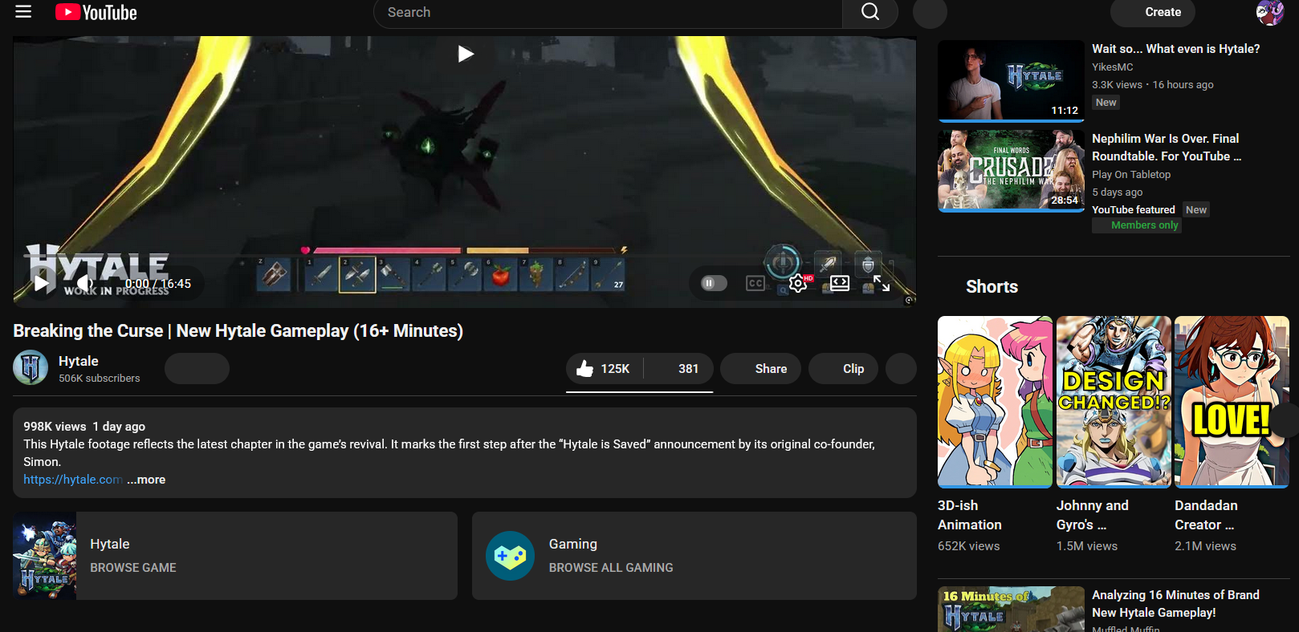Click the 'Dandadan Creator ...' short title
Image resolution: width=1299 pixels, height=632 pixels.
(x=1206, y=515)
